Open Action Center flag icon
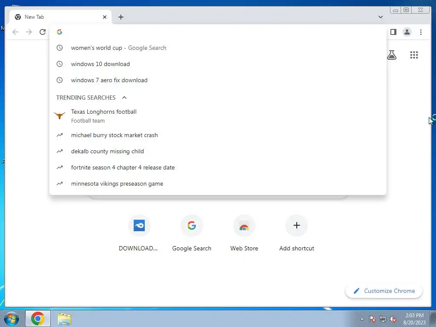This screenshot has height=327, width=436. 372,319
